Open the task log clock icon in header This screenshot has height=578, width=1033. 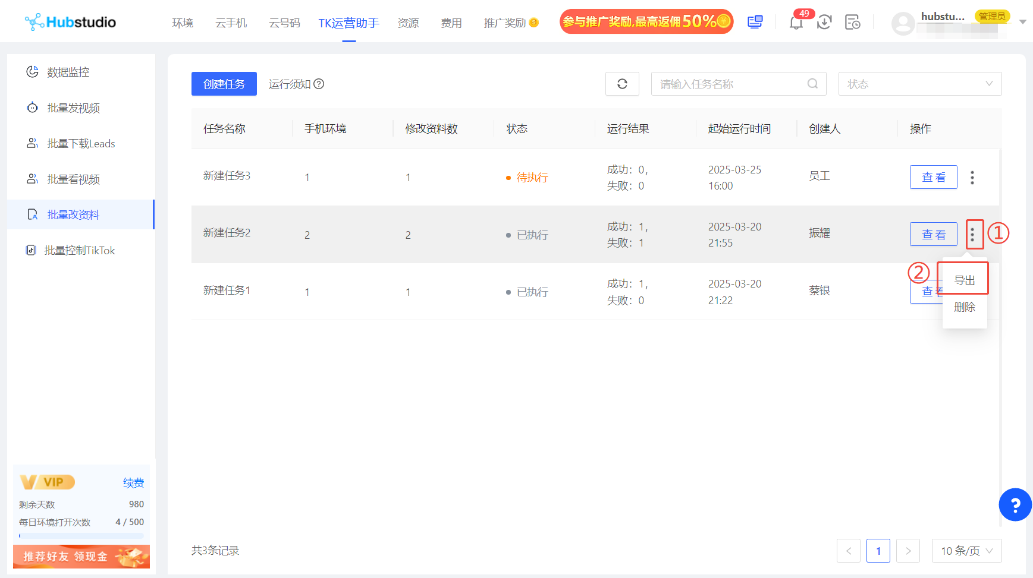(852, 23)
